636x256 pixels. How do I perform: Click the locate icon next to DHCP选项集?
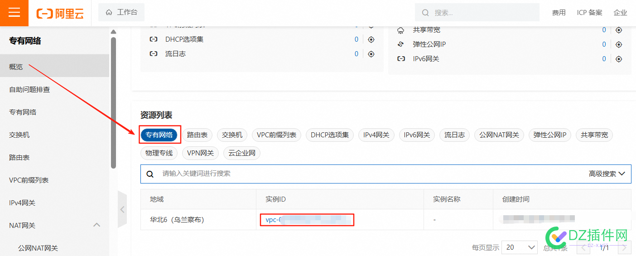click(x=371, y=39)
